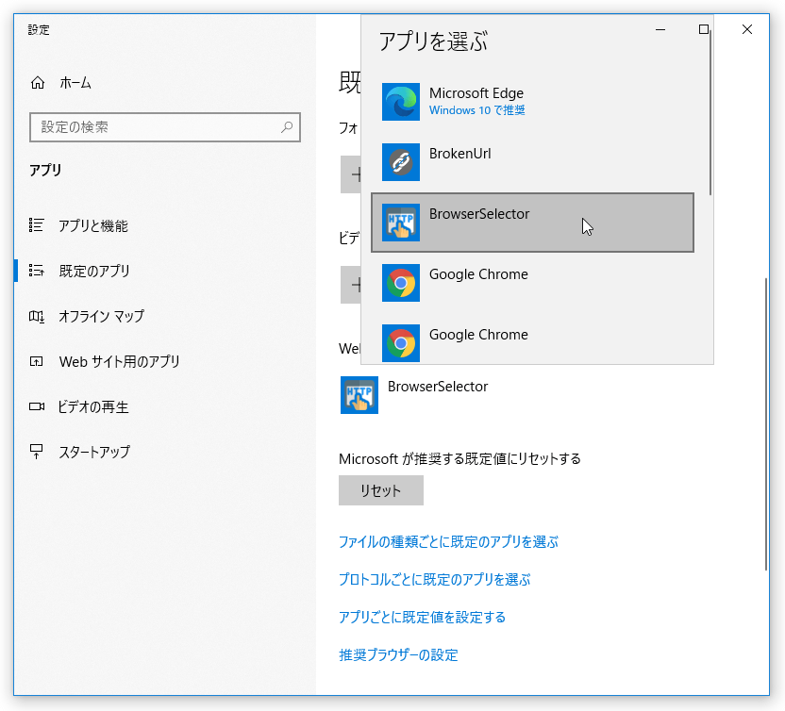This screenshot has width=785, height=711.
Task: Click the スタートアップ icon in sidebar
Action: pyautogui.click(x=37, y=452)
